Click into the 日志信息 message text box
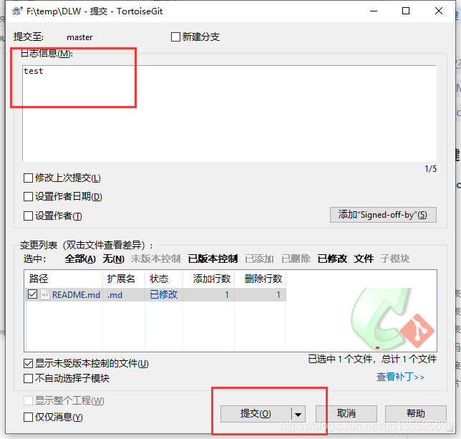The width and height of the screenshot is (461, 439). click(x=229, y=113)
